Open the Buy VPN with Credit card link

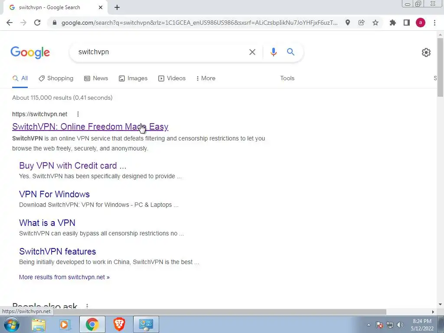tap(73, 166)
